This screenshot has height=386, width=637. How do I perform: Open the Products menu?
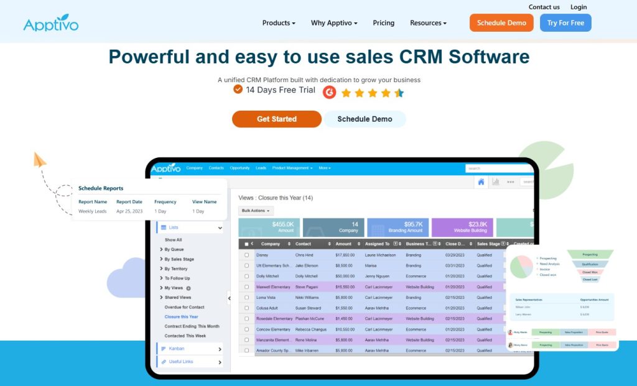coord(279,23)
